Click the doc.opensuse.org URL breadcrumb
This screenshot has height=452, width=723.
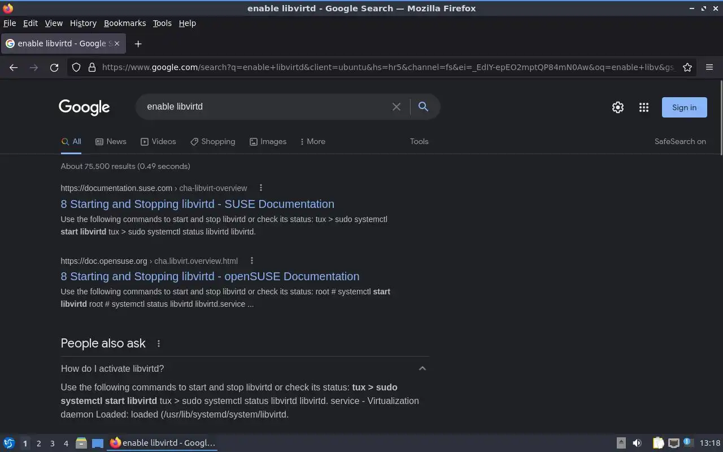point(149,261)
